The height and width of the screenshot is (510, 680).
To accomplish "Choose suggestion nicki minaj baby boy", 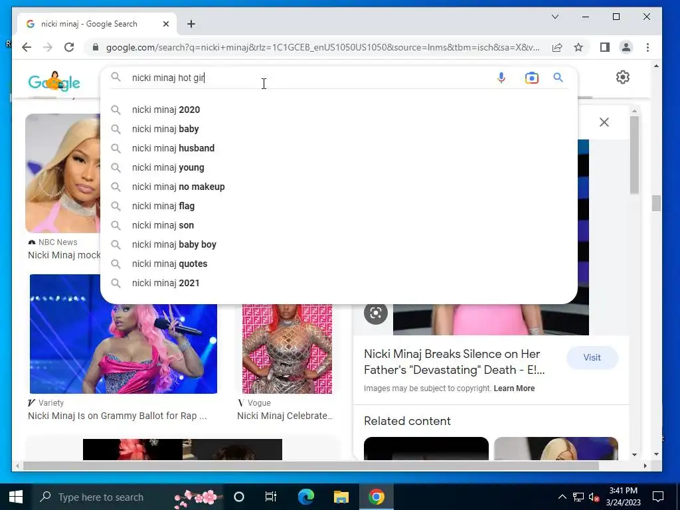I will tap(339, 244).
